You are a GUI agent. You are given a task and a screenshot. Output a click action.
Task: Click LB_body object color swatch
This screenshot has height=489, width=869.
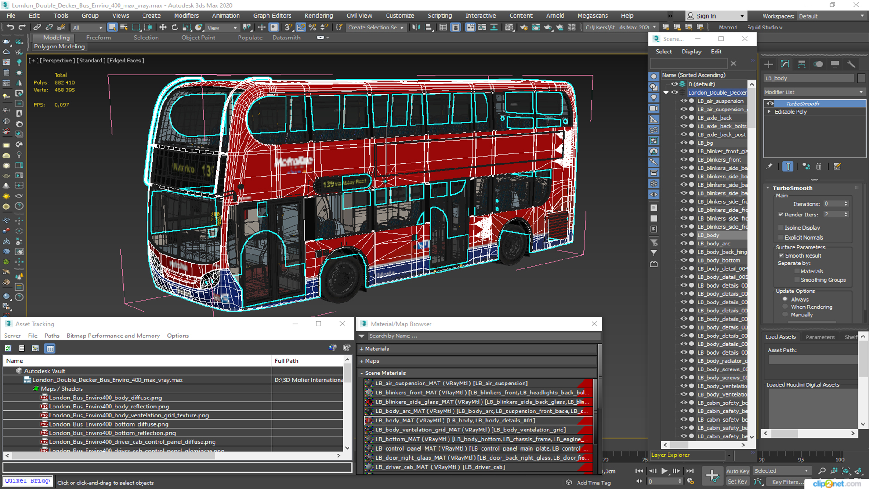(861, 78)
